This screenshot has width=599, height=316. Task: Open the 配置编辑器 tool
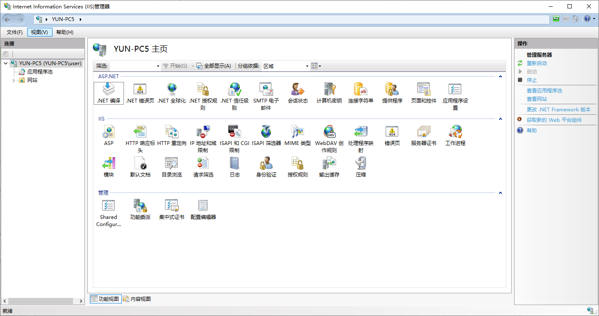[203, 208]
